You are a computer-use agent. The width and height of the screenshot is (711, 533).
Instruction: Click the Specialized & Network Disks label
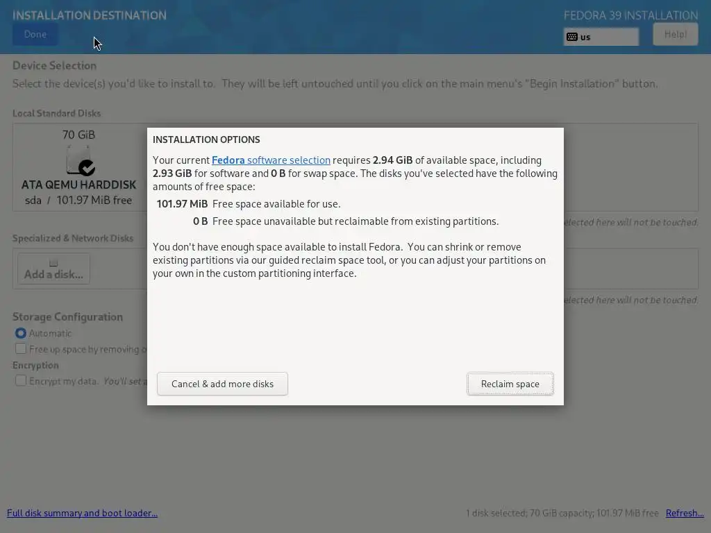click(x=73, y=239)
